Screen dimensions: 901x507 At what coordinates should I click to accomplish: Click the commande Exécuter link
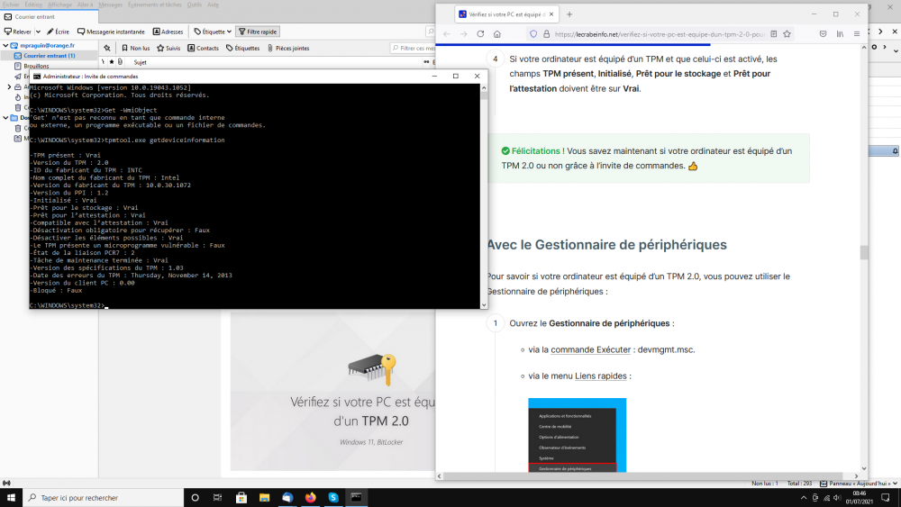click(x=590, y=349)
